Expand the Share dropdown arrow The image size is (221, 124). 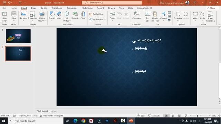coord(218,8)
